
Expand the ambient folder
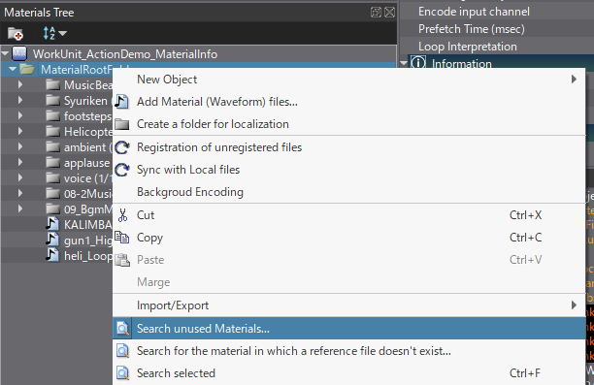click(x=20, y=146)
